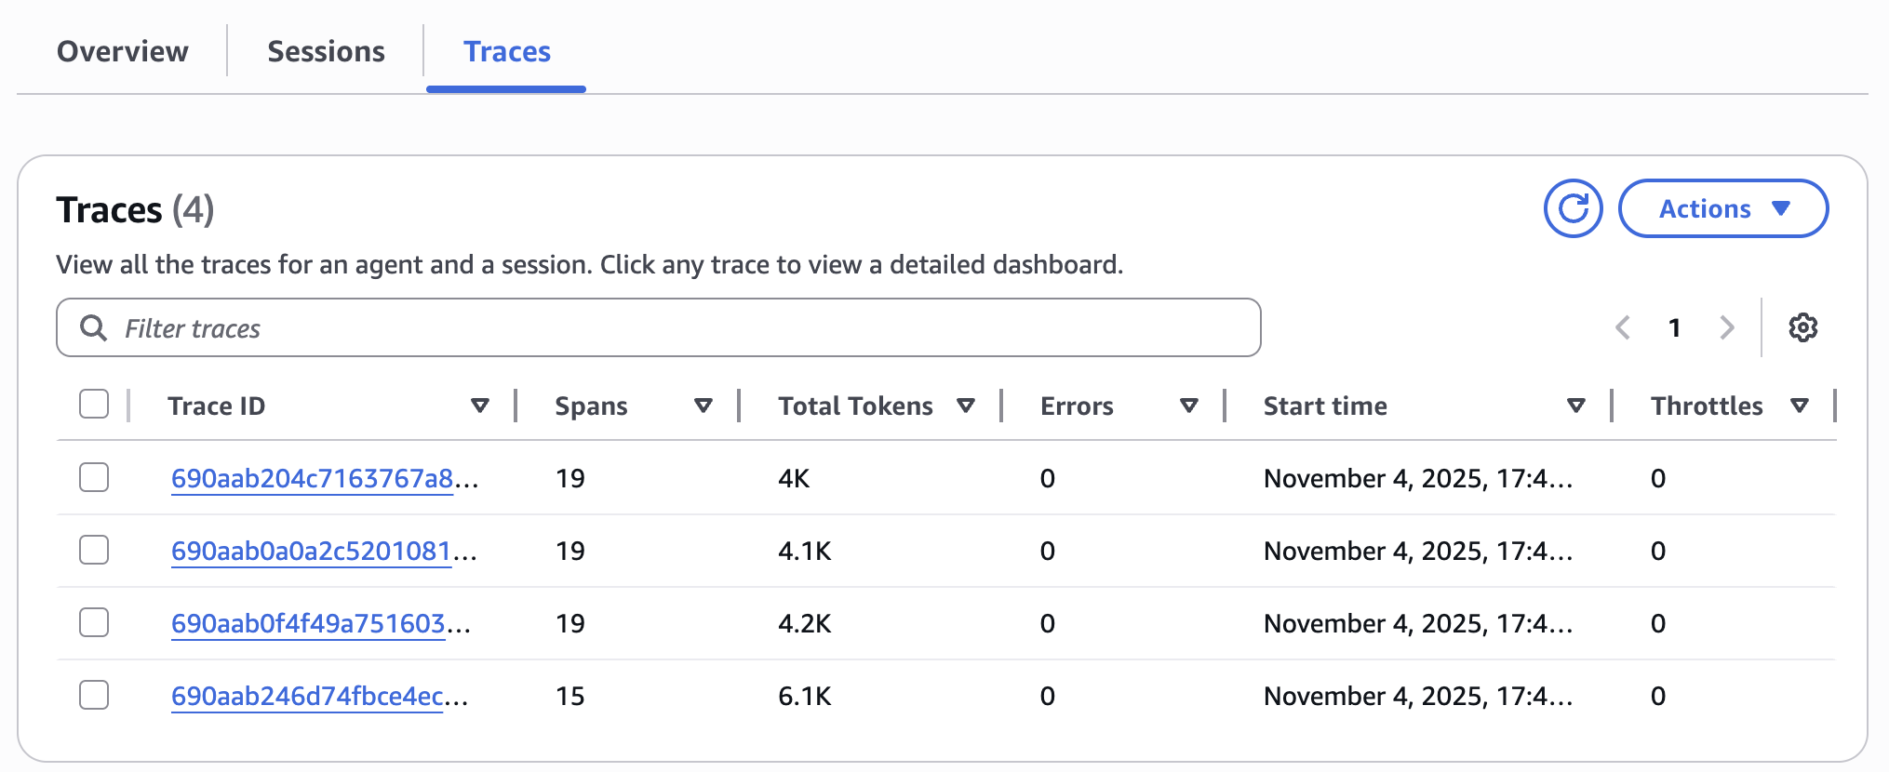Click page number 1
Image resolution: width=1889 pixels, height=772 pixels.
click(1675, 327)
